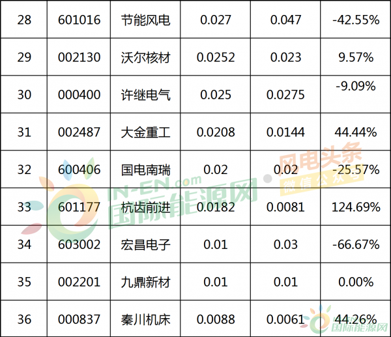Select company name 九鼎新材

point(145,282)
